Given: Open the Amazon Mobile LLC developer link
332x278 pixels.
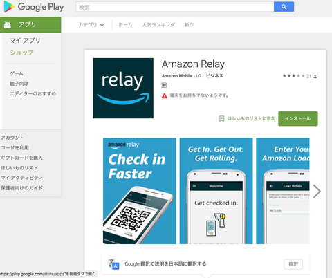Looking at the screenshot, I should (x=181, y=76).
